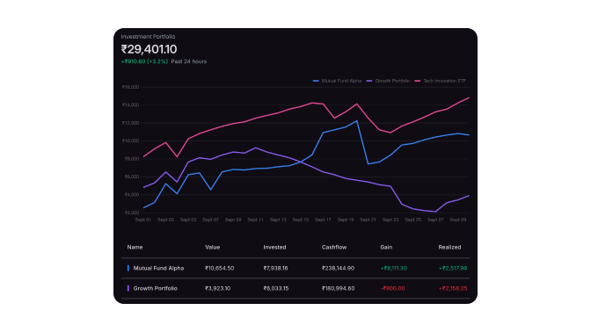Click the purple color bar beside Growth Portfolio
The width and height of the screenshot is (591, 332).
pos(128,288)
